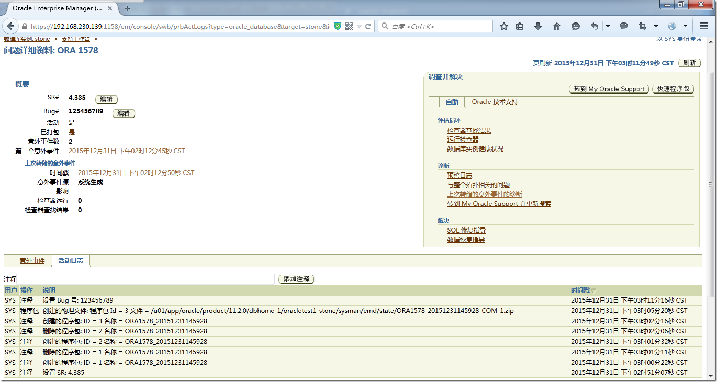
Task: Click 转到 My Oracle Support button
Action: click(x=609, y=89)
